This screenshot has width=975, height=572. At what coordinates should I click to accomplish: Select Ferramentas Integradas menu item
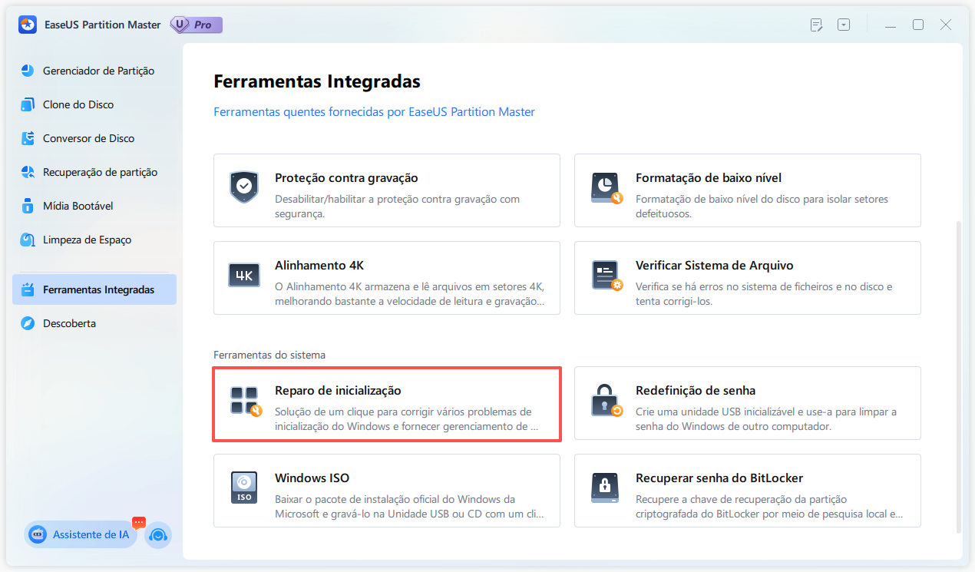pos(94,289)
